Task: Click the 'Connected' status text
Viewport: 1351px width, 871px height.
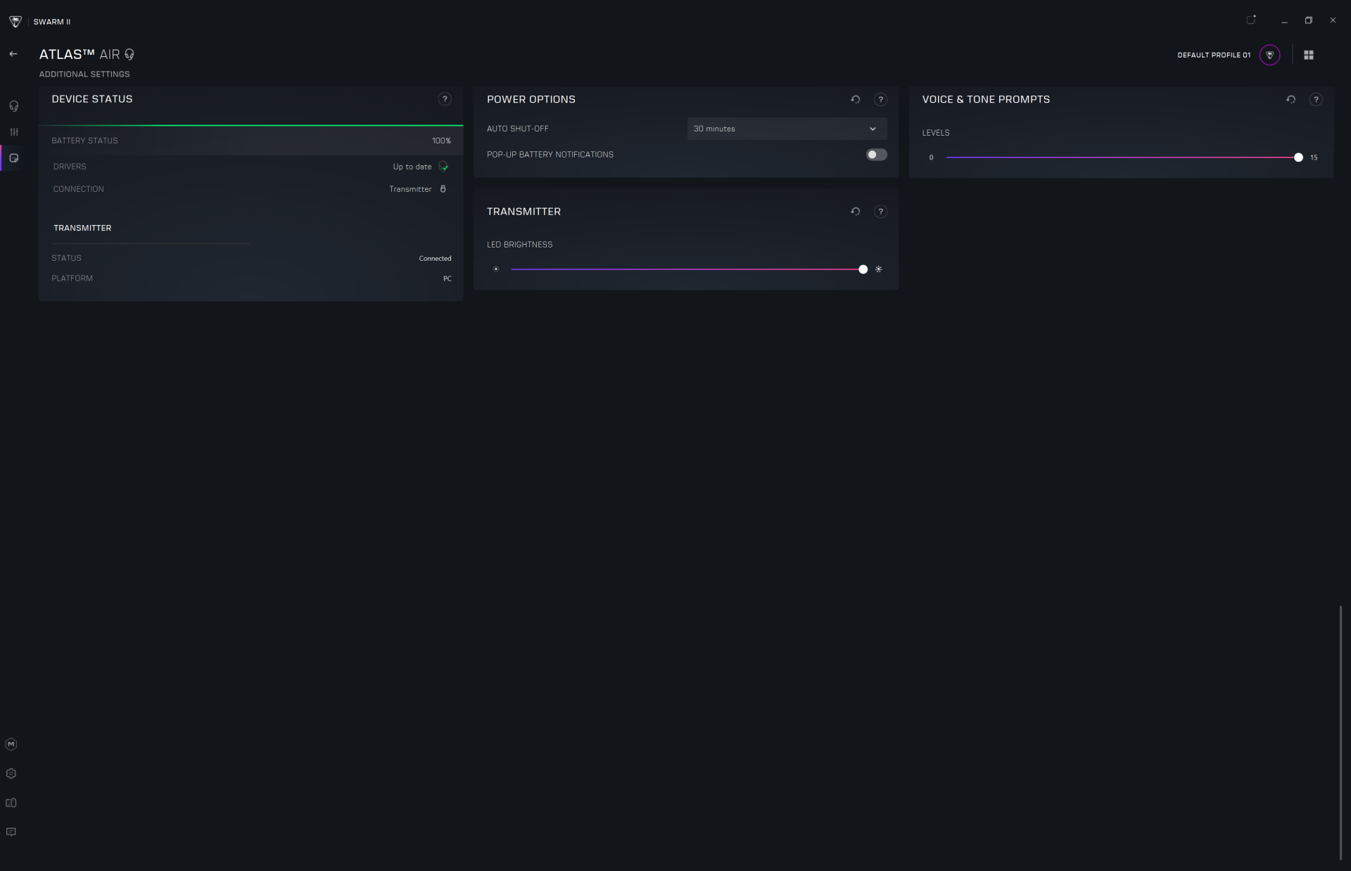Action: click(435, 259)
